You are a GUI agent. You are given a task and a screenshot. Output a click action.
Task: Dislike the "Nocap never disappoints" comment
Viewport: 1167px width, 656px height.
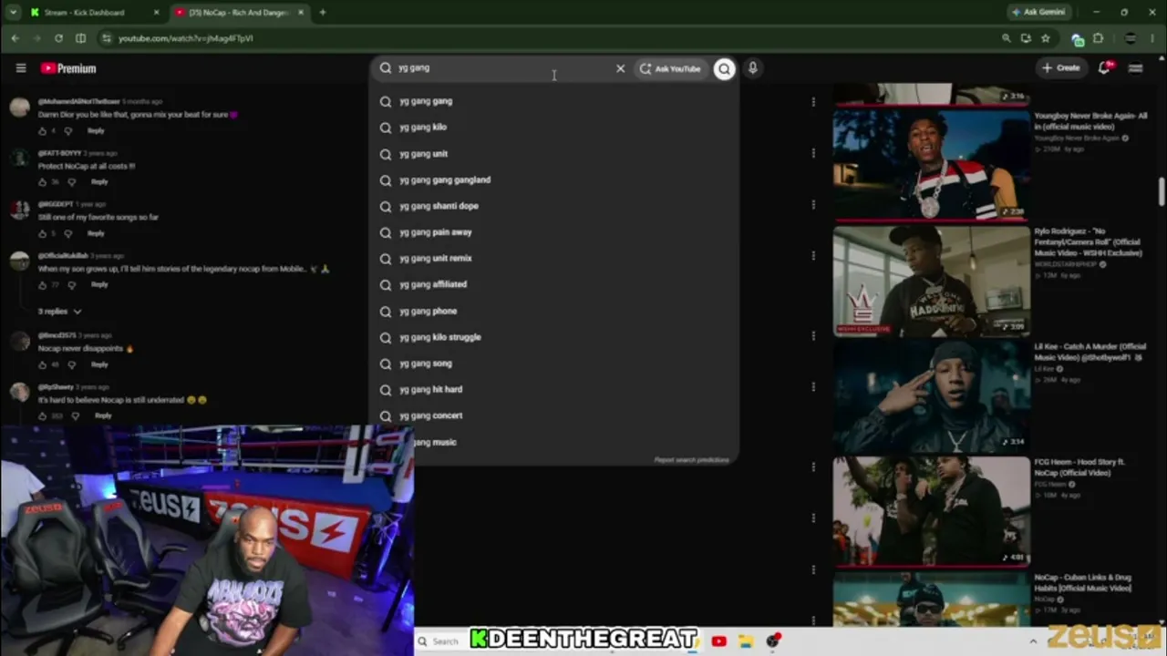(71, 365)
